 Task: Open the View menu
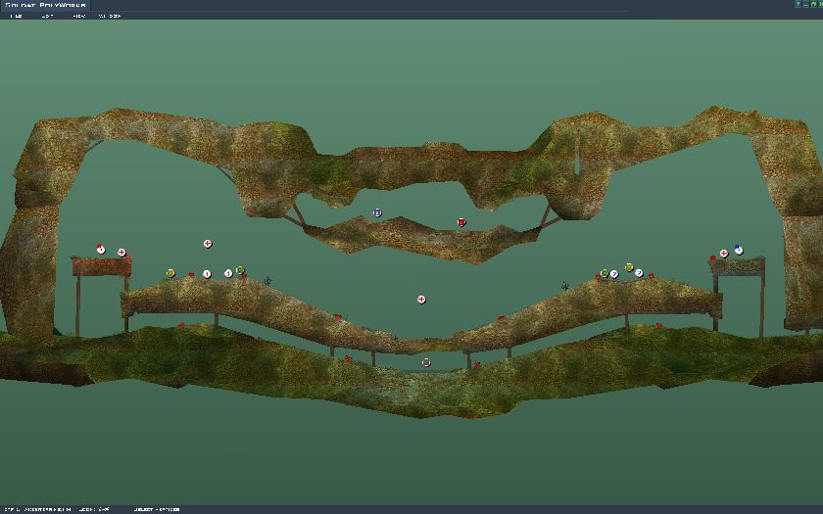tap(79, 16)
